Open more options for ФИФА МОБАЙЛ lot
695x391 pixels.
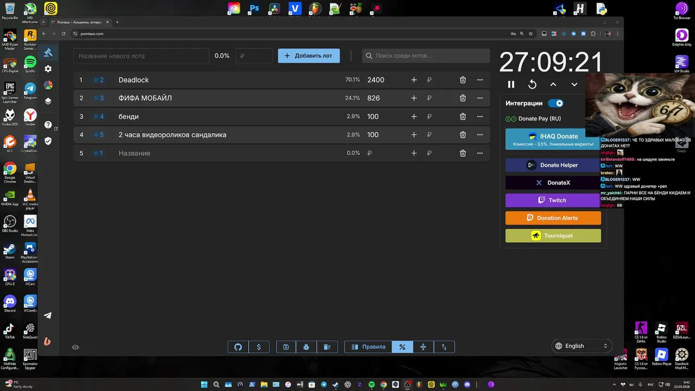(x=480, y=98)
